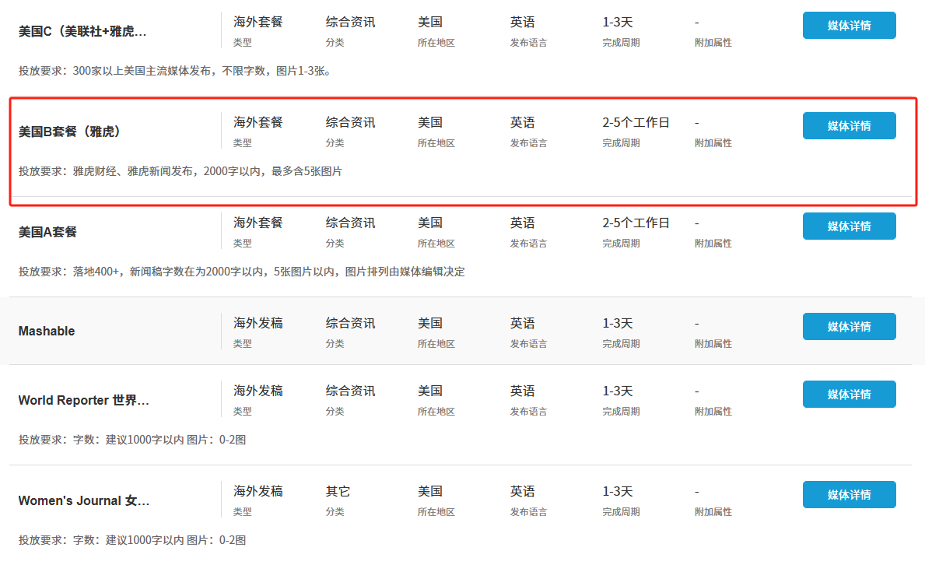Click the Mashable media name

pyautogui.click(x=47, y=332)
